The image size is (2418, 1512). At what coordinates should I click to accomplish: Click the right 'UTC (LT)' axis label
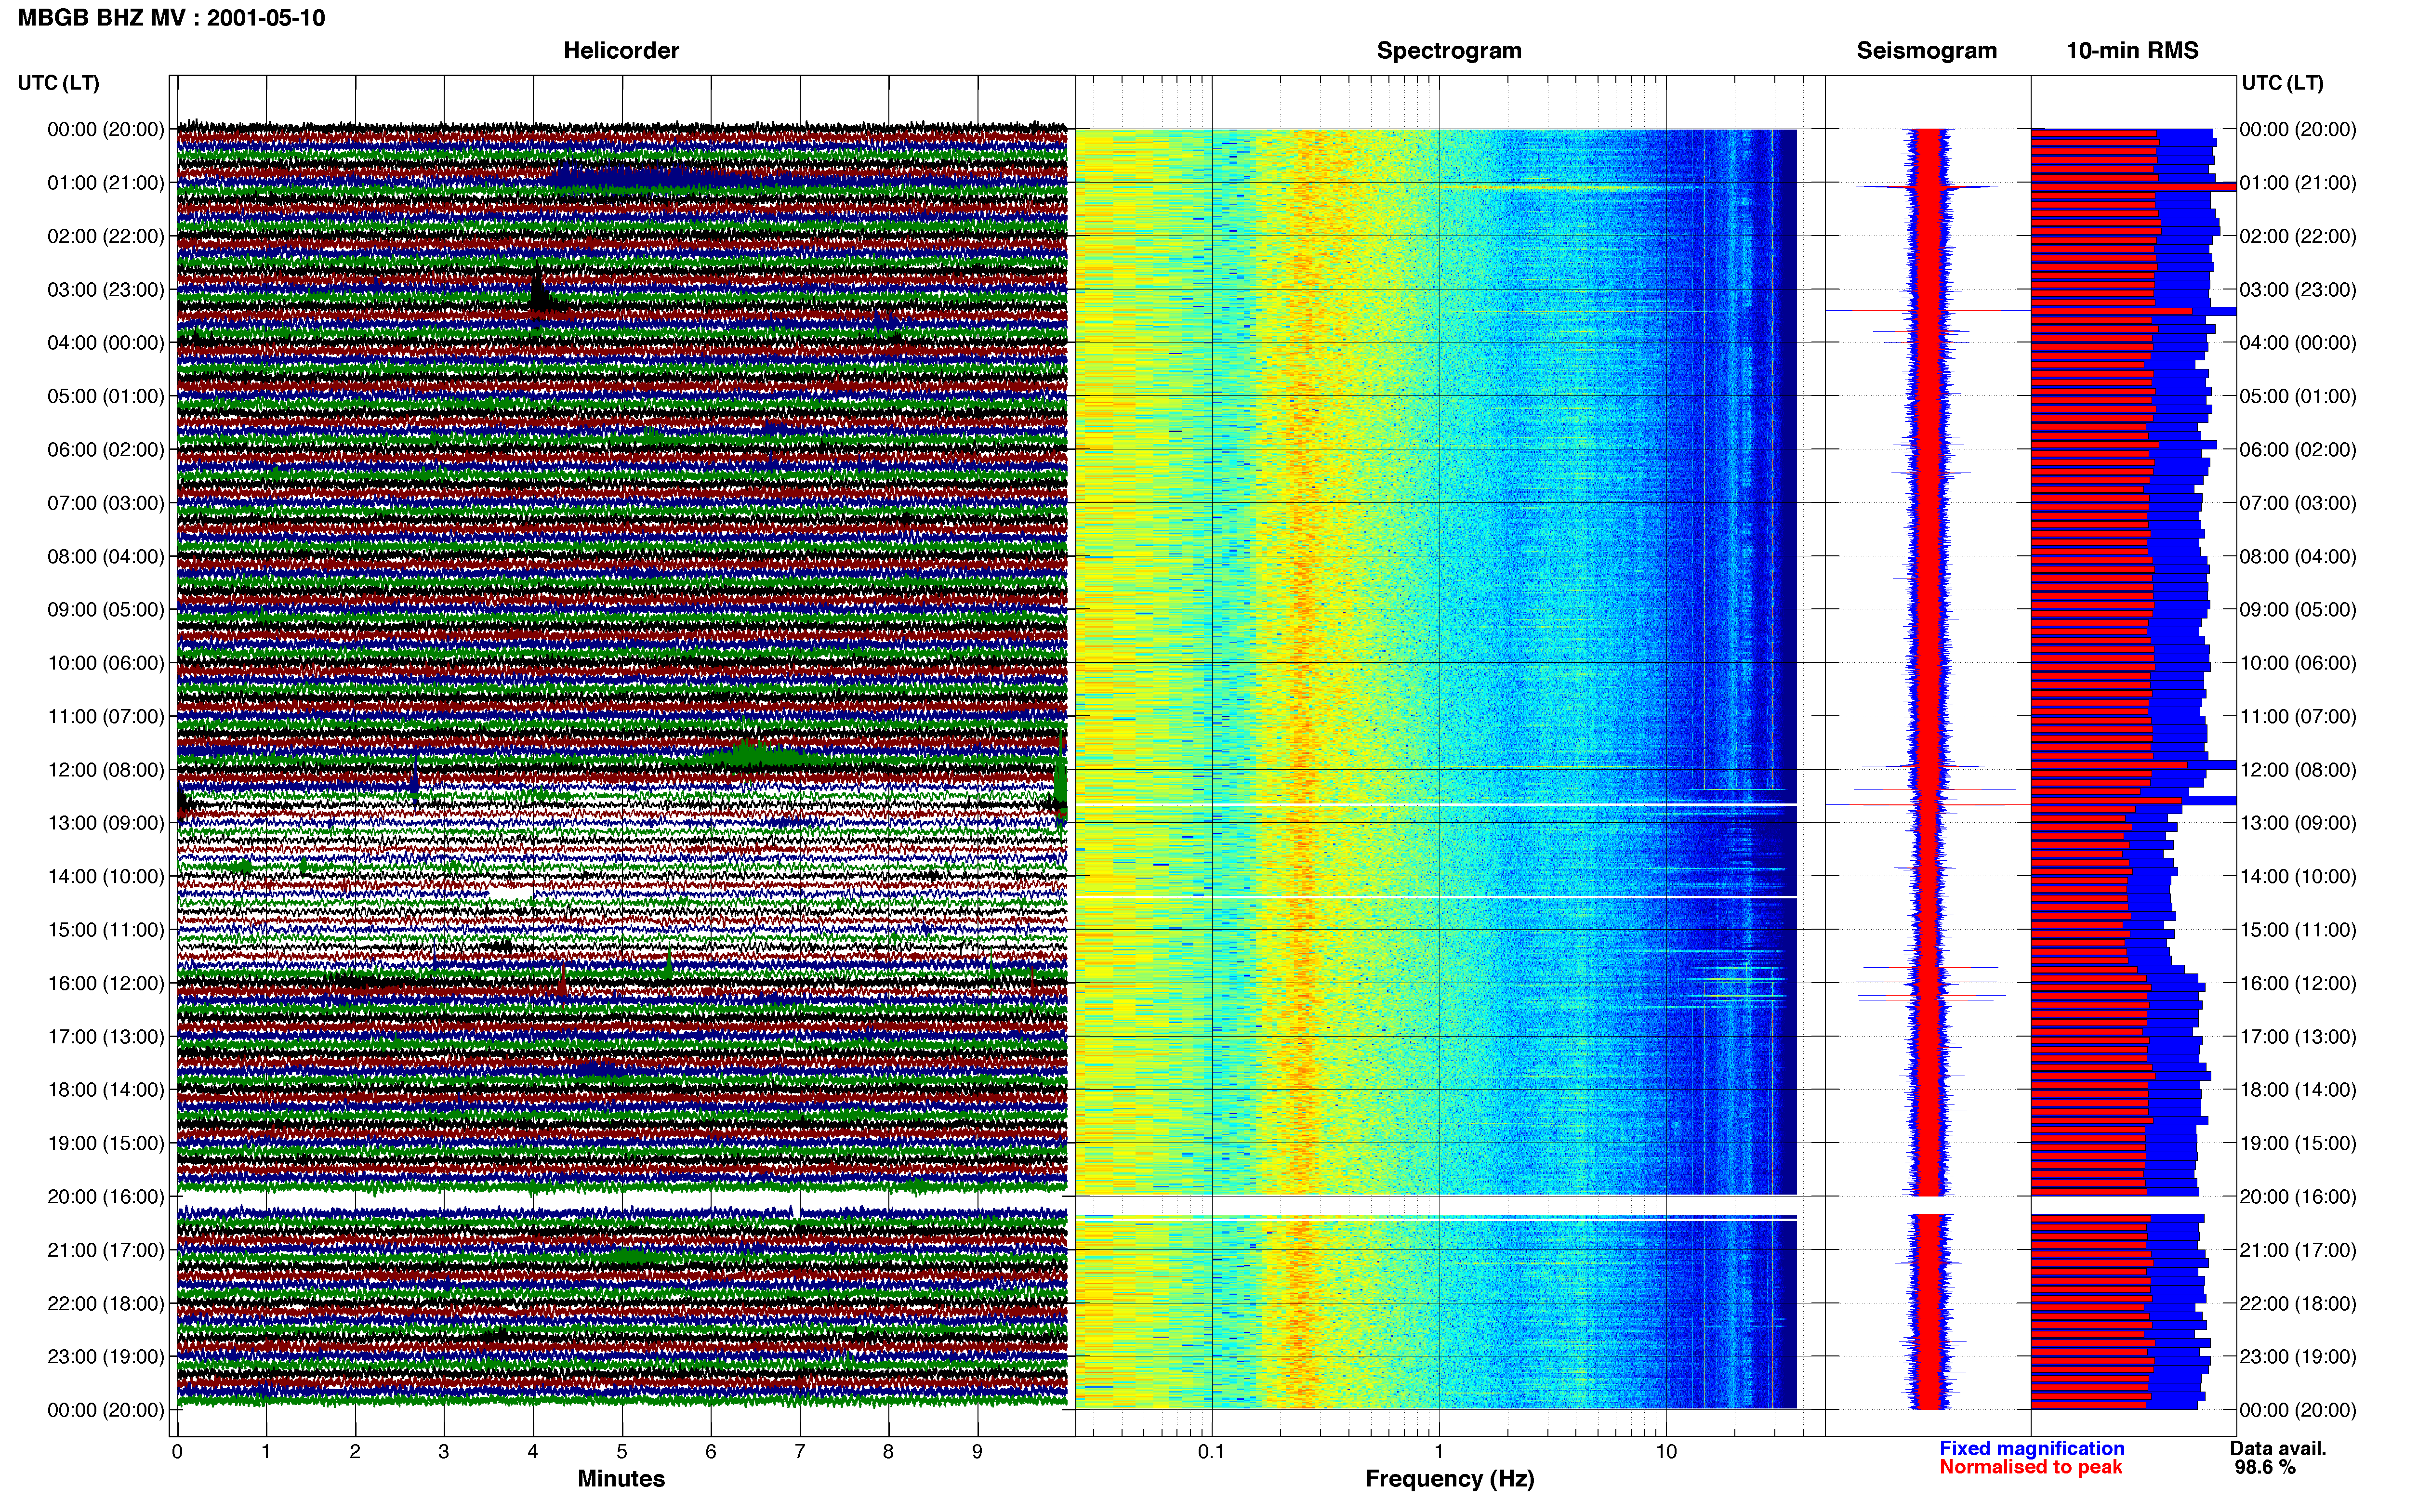2282,83
